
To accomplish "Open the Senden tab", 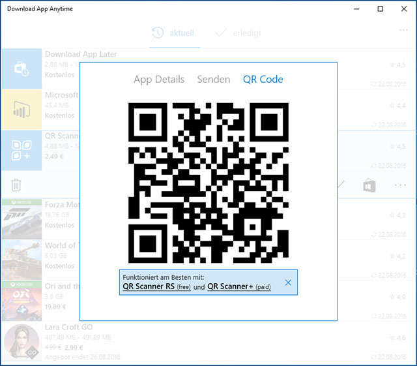I will 213,80.
